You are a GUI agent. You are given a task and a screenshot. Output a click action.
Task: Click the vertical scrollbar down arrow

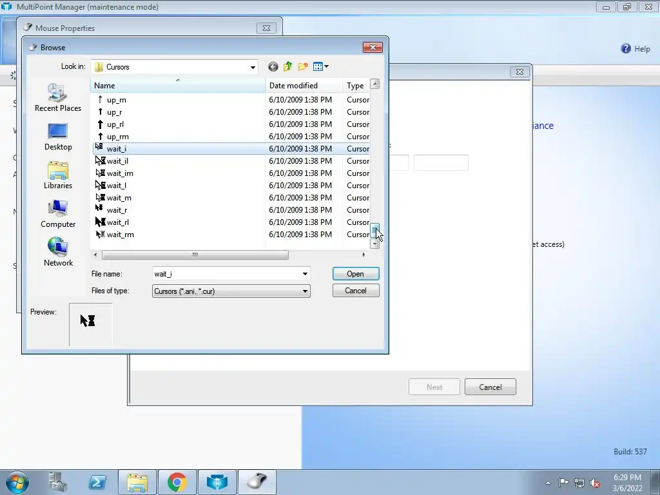(x=374, y=244)
